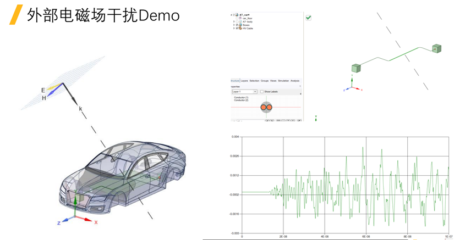The width and height of the screenshot is (476, 240).
Task: Click the Boxes tree label
Action: point(246,25)
